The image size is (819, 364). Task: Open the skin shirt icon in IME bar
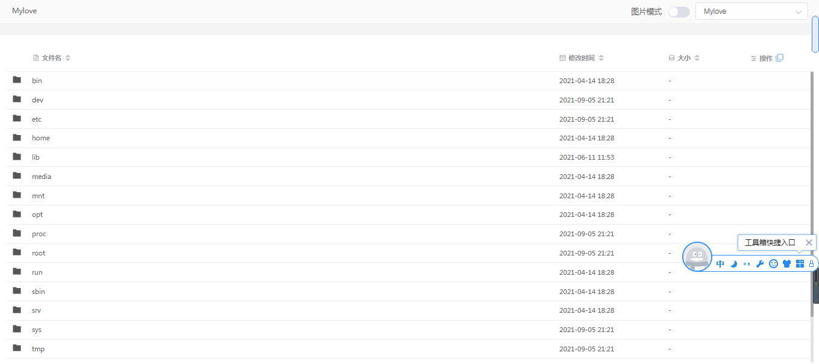[786, 264]
